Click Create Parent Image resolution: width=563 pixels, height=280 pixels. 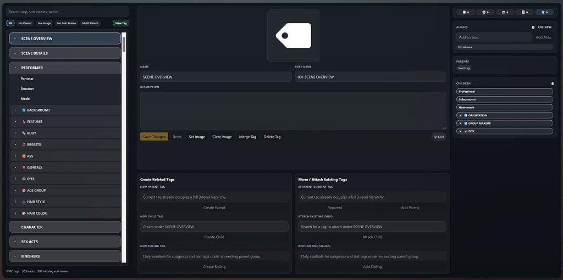[214, 208]
